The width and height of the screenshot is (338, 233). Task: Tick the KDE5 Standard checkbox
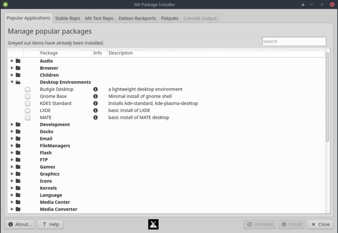(28, 103)
